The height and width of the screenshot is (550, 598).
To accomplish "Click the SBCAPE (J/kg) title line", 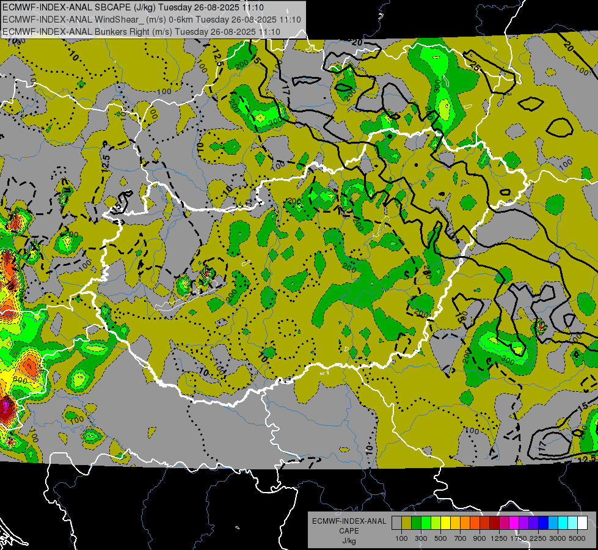I will (x=133, y=7).
